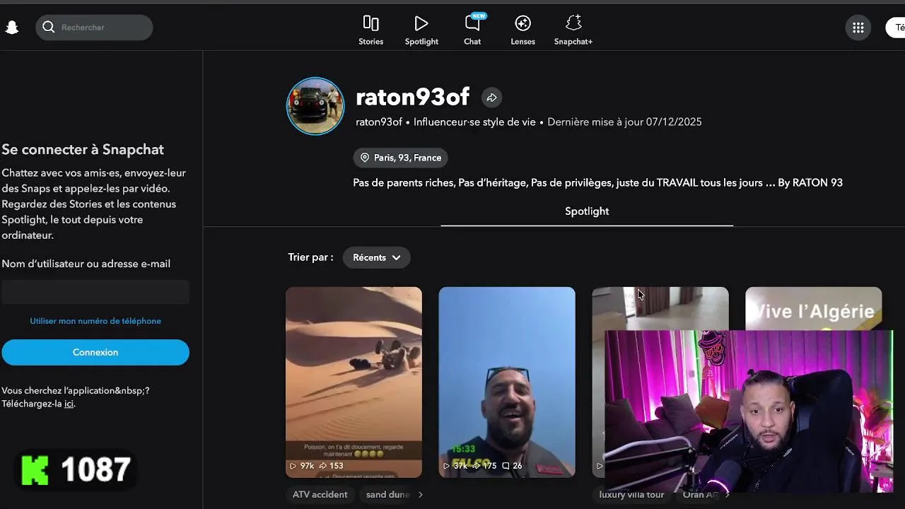The height and width of the screenshot is (509, 905).
Task: Expand more tags after sand dune
Action: 421,495
